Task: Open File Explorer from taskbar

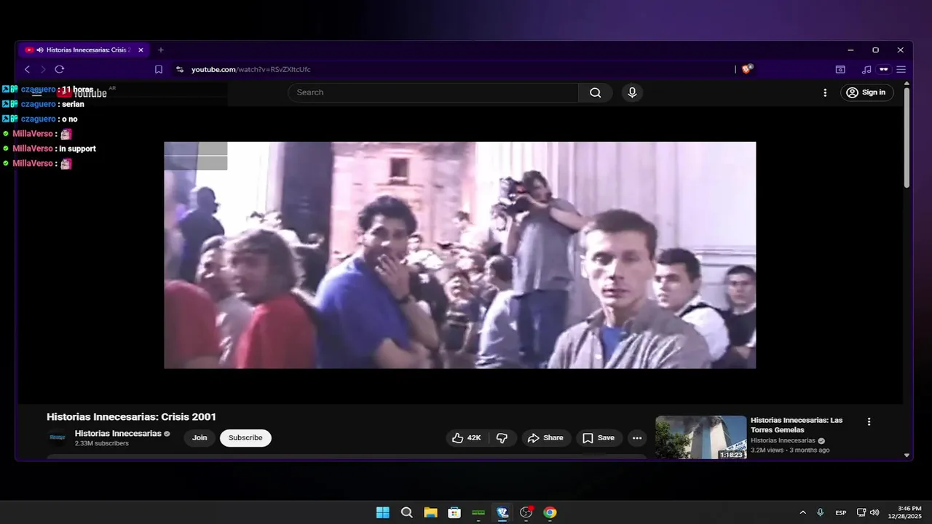Action: [x=430, y=512]
